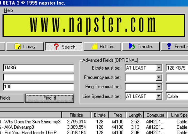Click filesize value 2,755,314
188x134 pixels.
point(76,122)
